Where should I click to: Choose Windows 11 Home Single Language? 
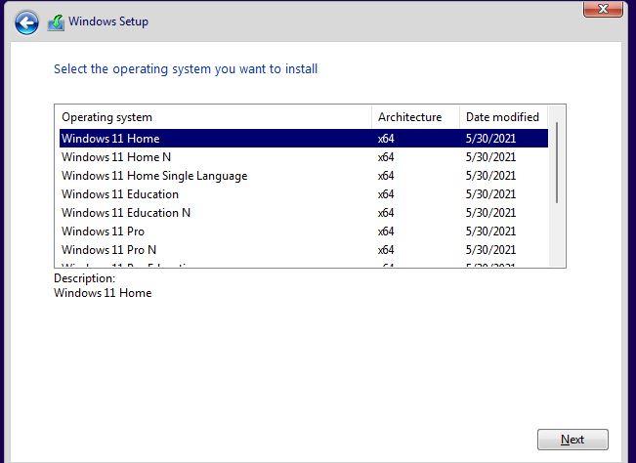pos(304,176)
